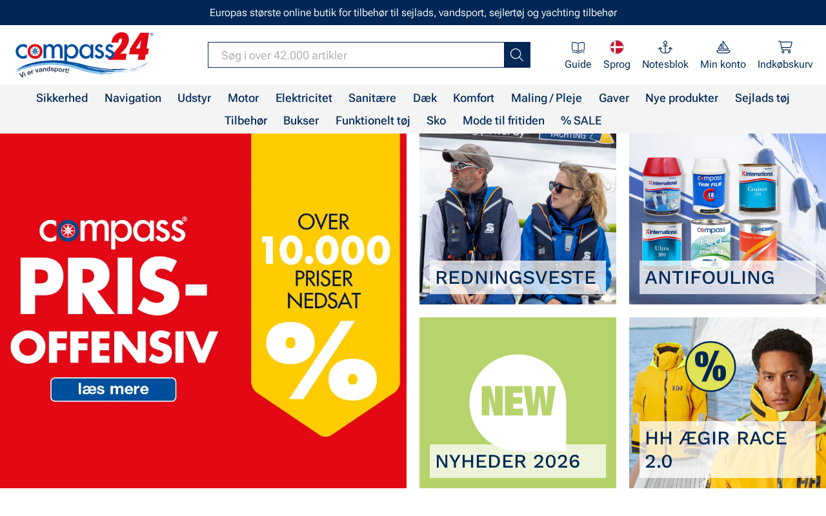
Task: Go to Maling / Pleje category
Action: tap(547, 98)
